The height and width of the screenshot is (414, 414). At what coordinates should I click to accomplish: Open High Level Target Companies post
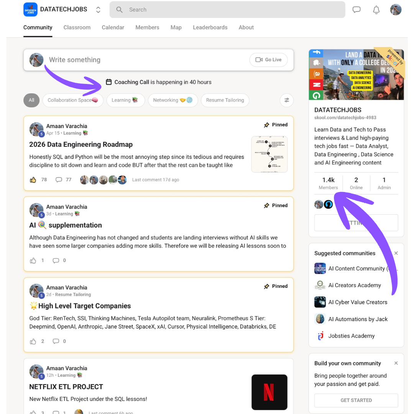(80, 306)
